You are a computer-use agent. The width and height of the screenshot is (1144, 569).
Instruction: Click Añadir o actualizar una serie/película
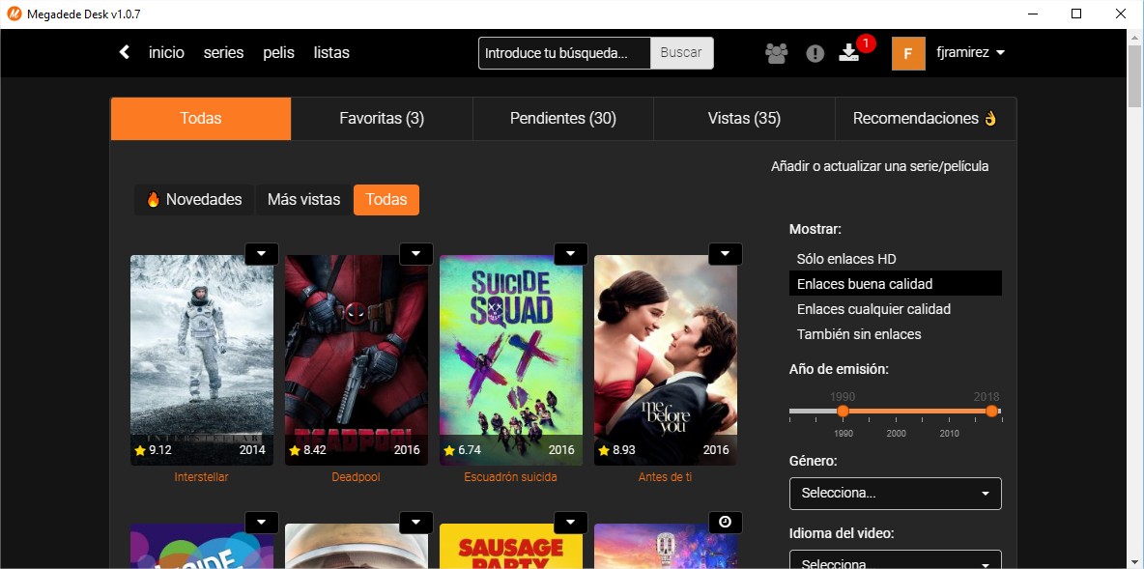coord(880,166)
